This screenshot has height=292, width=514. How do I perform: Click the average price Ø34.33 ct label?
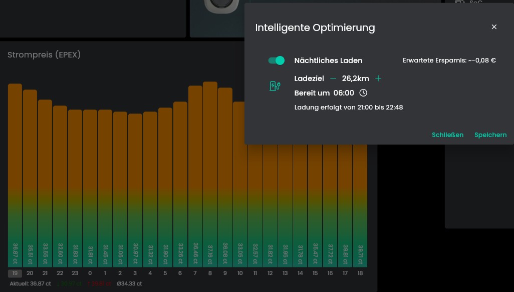(x=129, y=283)
